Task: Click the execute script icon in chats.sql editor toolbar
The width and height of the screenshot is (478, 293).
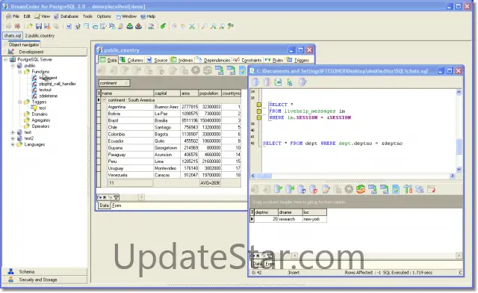Action: coord(255,81)
